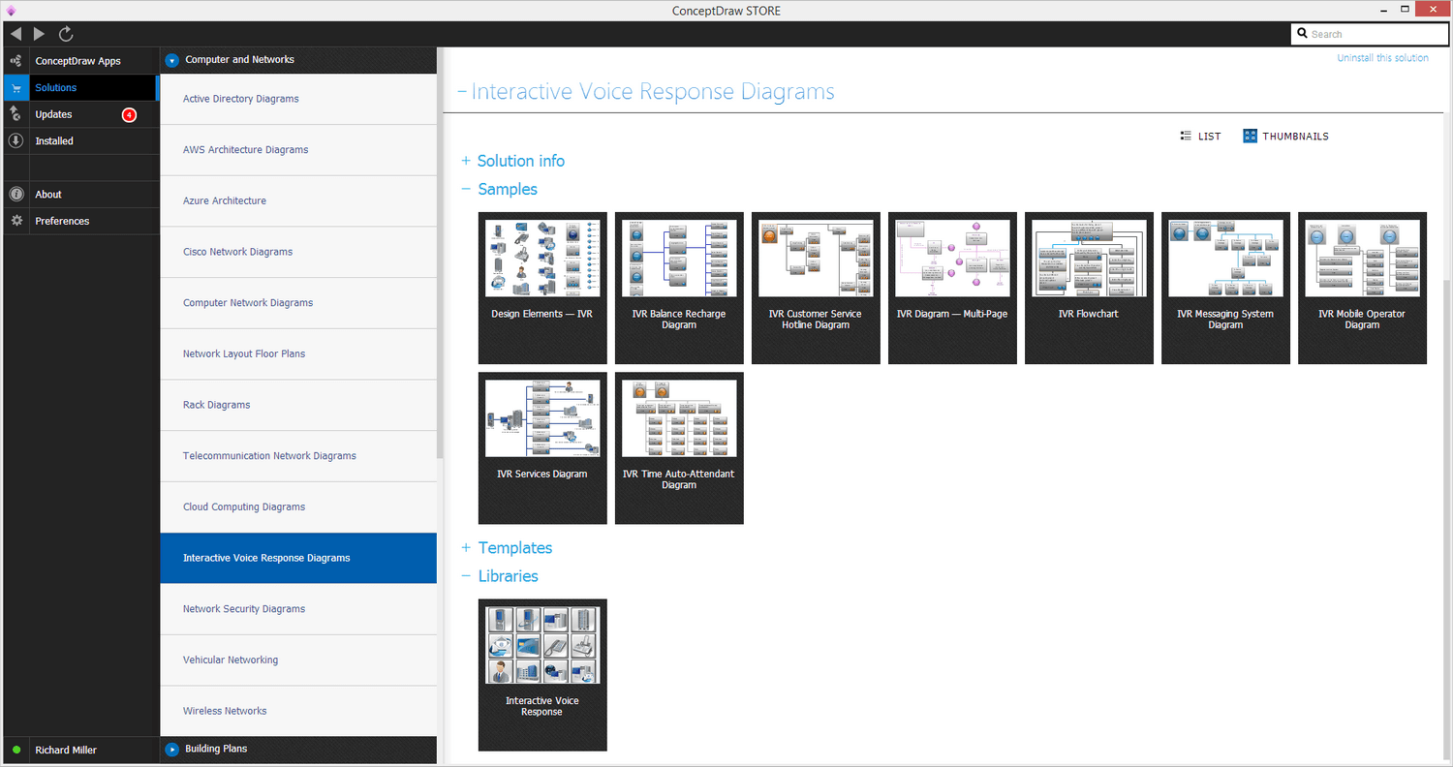This screenshot has width=1453, height=767.
Task: Click the Updates sidebar icon
Action: tap(15, 114)
